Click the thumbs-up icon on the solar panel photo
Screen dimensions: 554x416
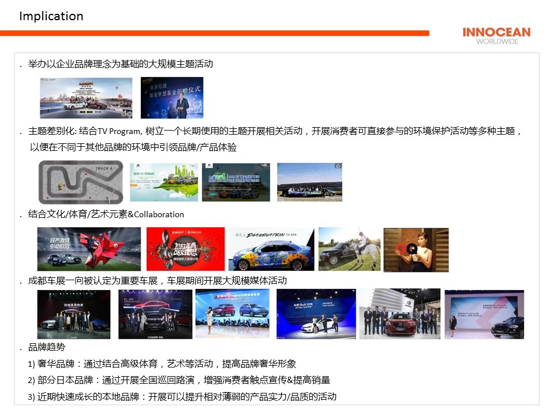coord(338,166)
